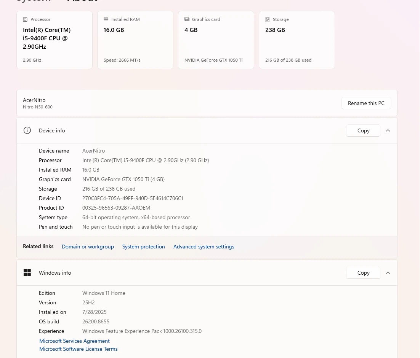Open Domain or workgroup link
This screenshot has height=358, width=420.
88,247
